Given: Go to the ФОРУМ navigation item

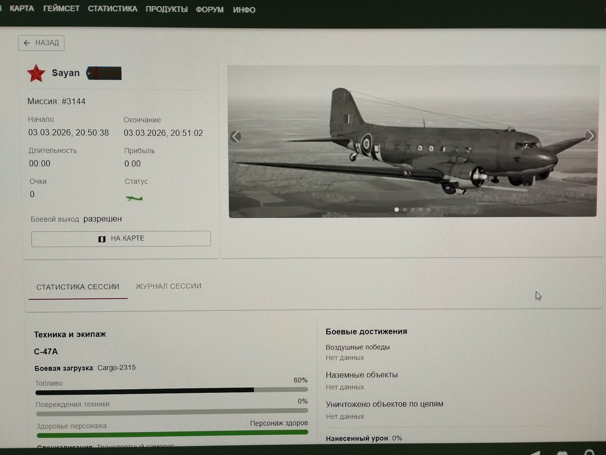Looking at the screenshot, I should tap(210, 10).
